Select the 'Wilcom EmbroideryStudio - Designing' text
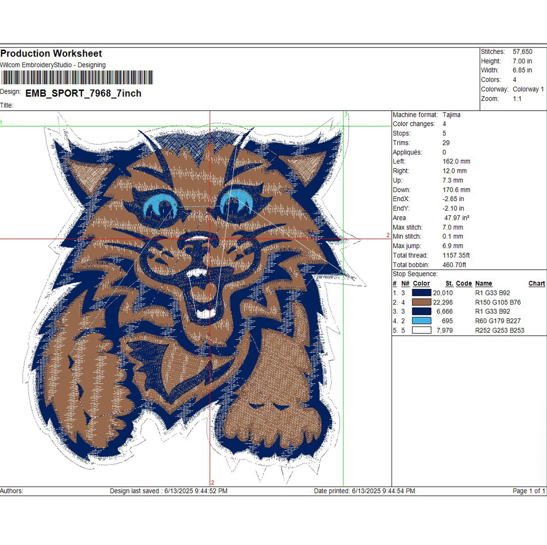 pyautogui.click(x=53, y=65)
